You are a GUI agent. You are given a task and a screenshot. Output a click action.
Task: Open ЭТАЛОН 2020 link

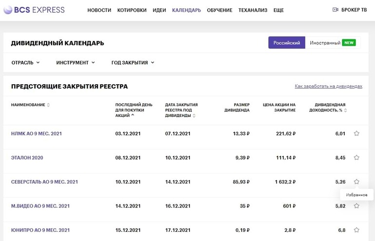pyautogui.click(x=27, y=158)
